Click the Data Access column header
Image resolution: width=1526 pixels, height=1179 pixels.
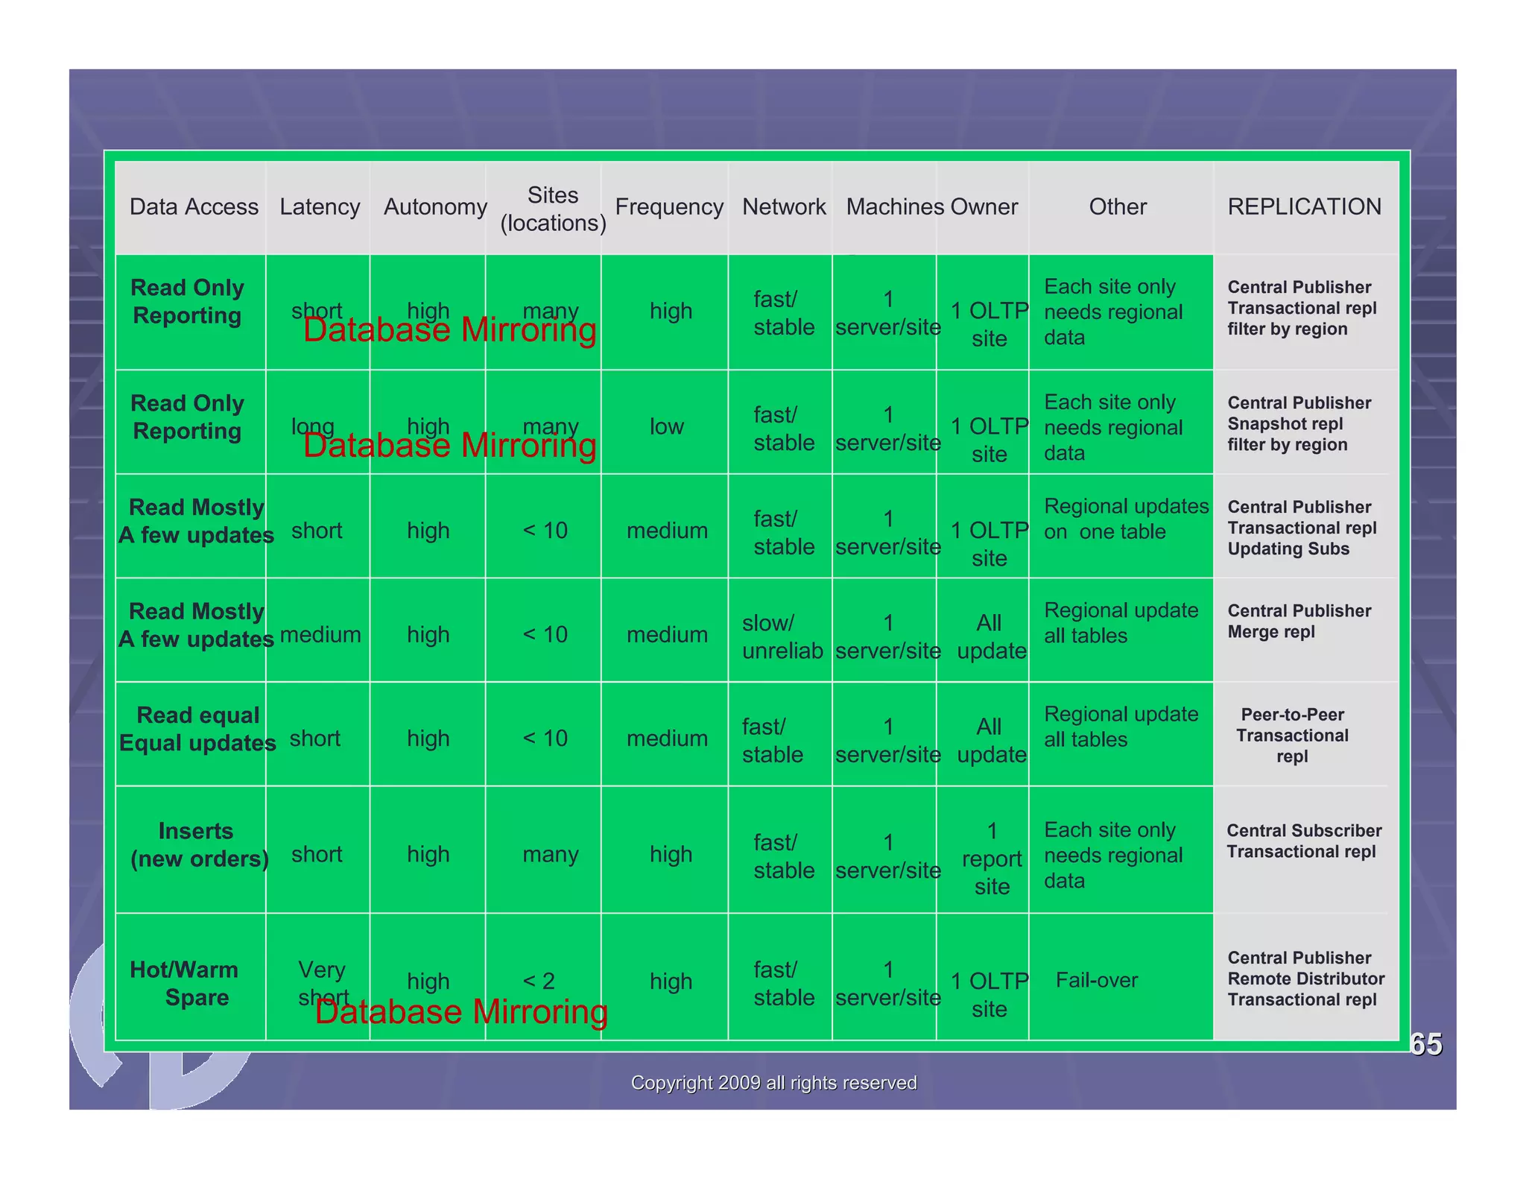point(194,206)
